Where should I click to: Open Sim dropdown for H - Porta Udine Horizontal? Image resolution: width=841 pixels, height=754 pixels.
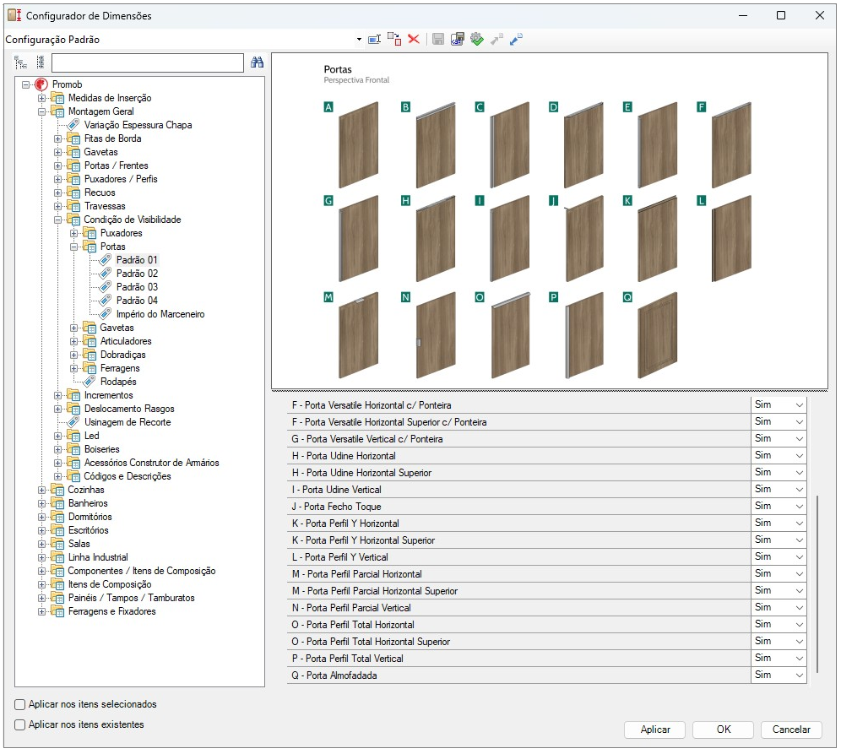pos(799,456)
